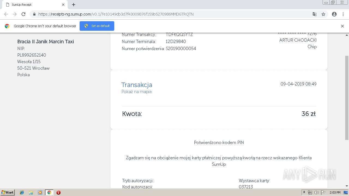Open the Windows Start menu
Screen dimensions: 349x196
(x=7, y=192)
